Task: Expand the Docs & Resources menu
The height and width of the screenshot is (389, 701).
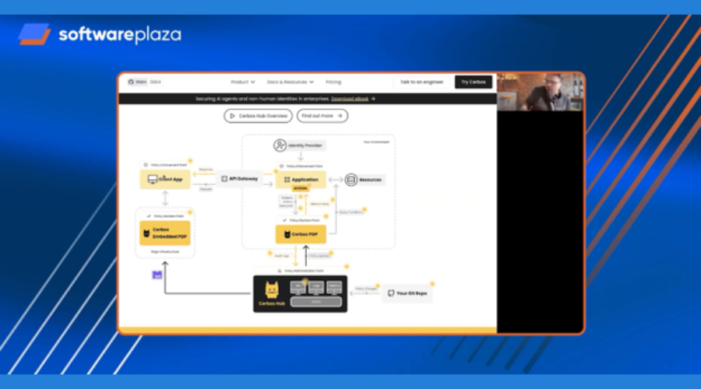Action: (x=291, y=82)
